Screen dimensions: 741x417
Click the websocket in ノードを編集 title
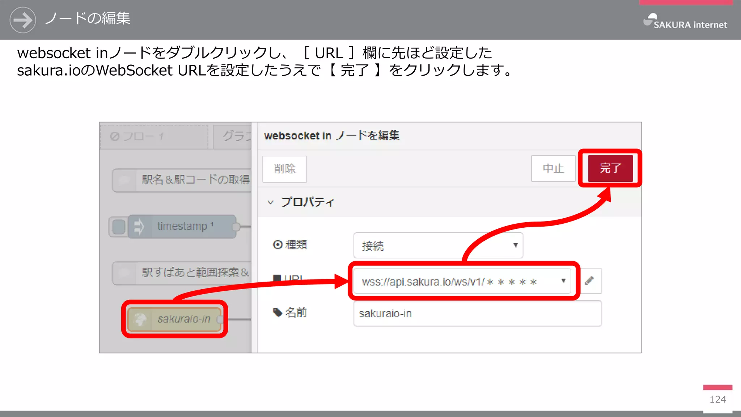332,136
